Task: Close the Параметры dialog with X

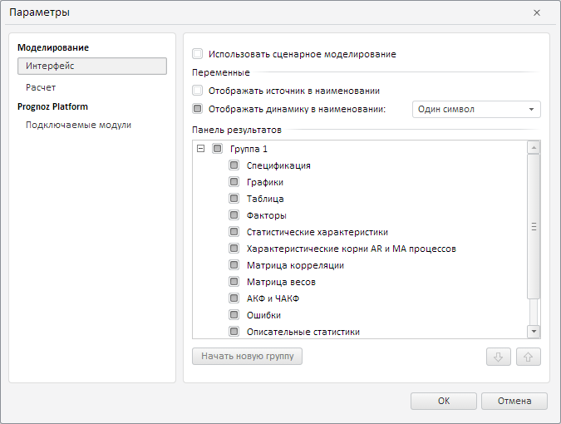Action: click(x=537, y=12)
